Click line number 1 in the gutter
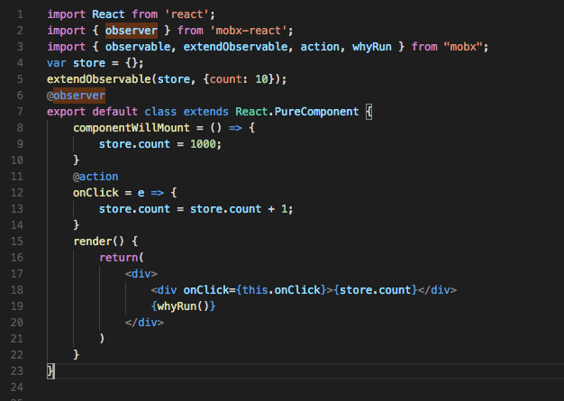This screenshot has height=401, width=564. click(x=20, y=14)
